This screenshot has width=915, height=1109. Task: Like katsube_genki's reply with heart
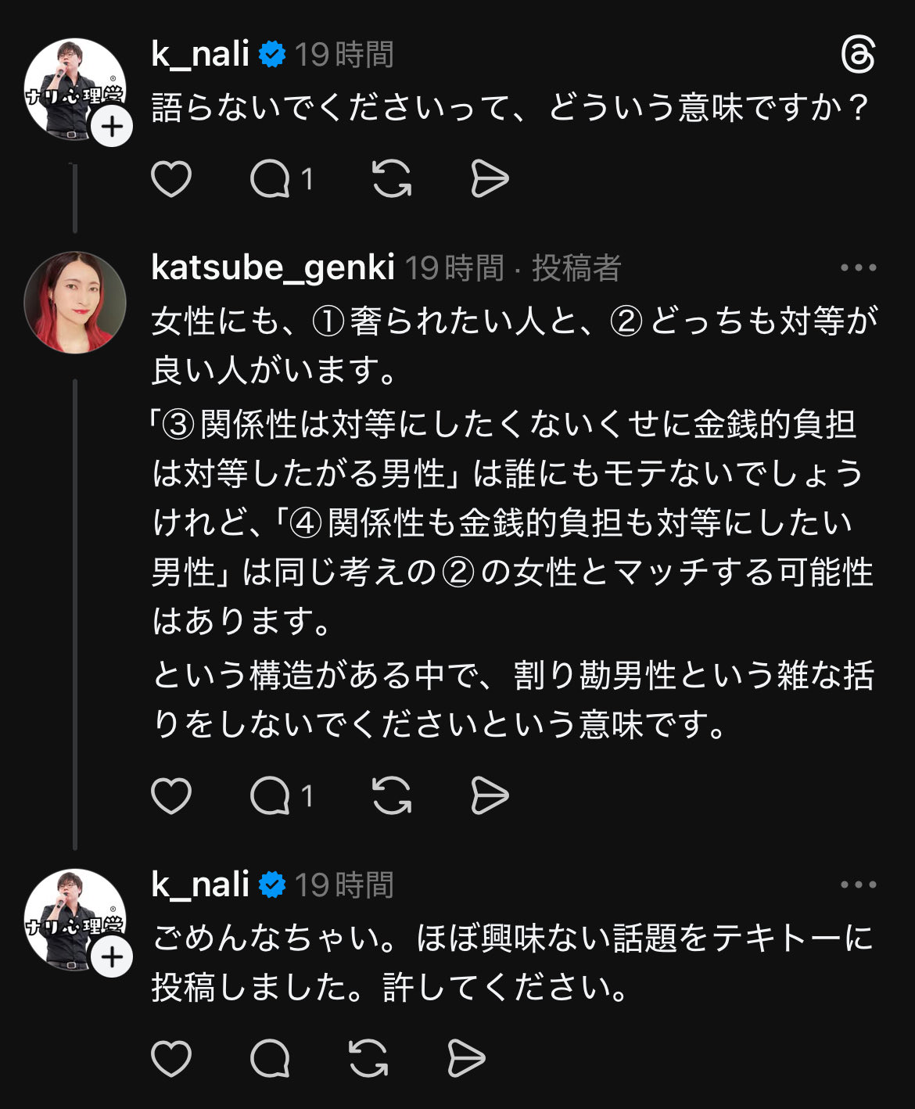tap(171, 796)
